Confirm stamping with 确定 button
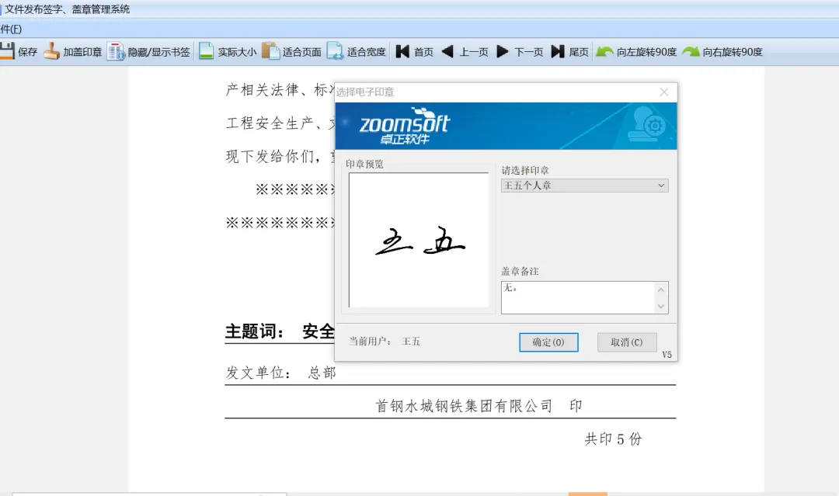839x496 pixels. click(x=548, y=342)
